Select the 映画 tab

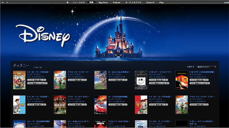click(91, 2)
